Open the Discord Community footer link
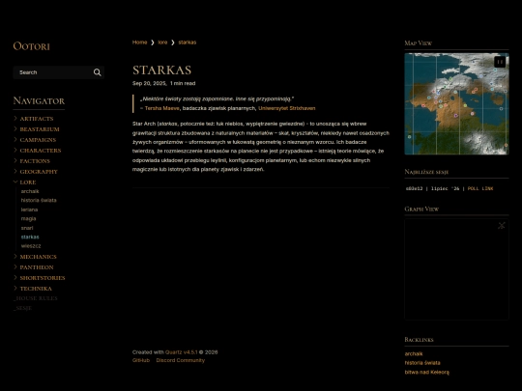The height and width of the screenshot is (391, 522). pos(181,360)
